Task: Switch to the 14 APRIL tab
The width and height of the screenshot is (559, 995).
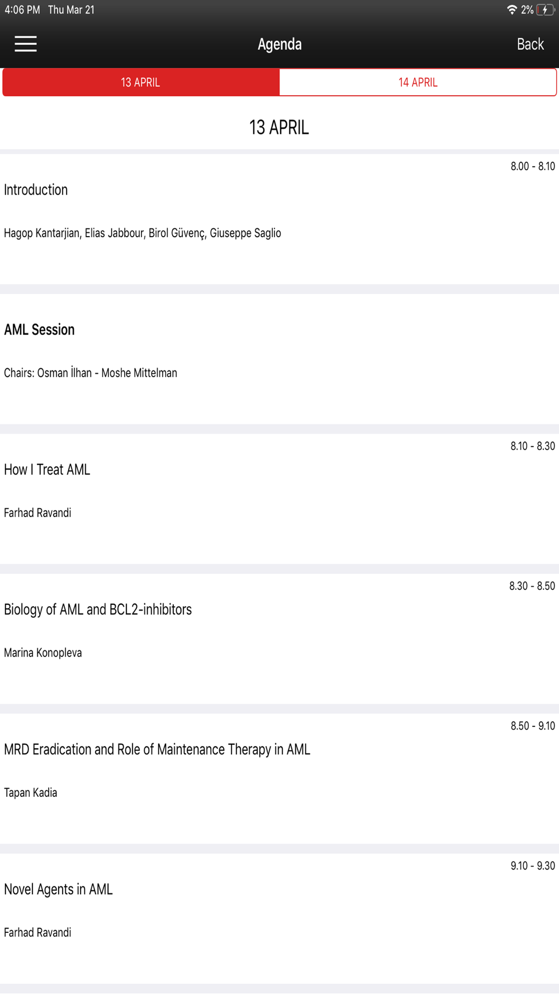Action: (x=418, y=82)
